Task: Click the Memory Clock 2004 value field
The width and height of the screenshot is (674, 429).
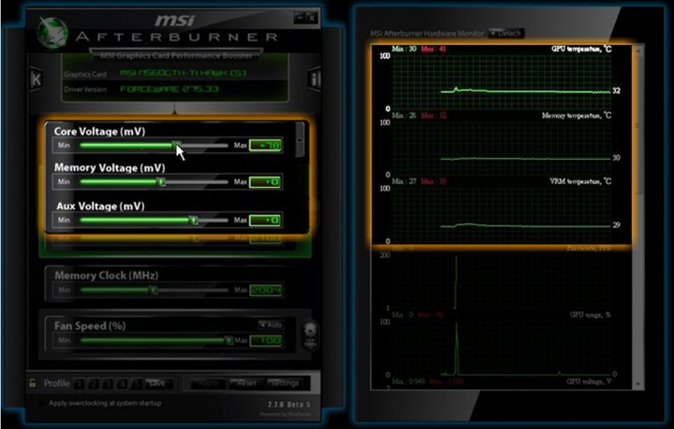Action: [266, 290]
